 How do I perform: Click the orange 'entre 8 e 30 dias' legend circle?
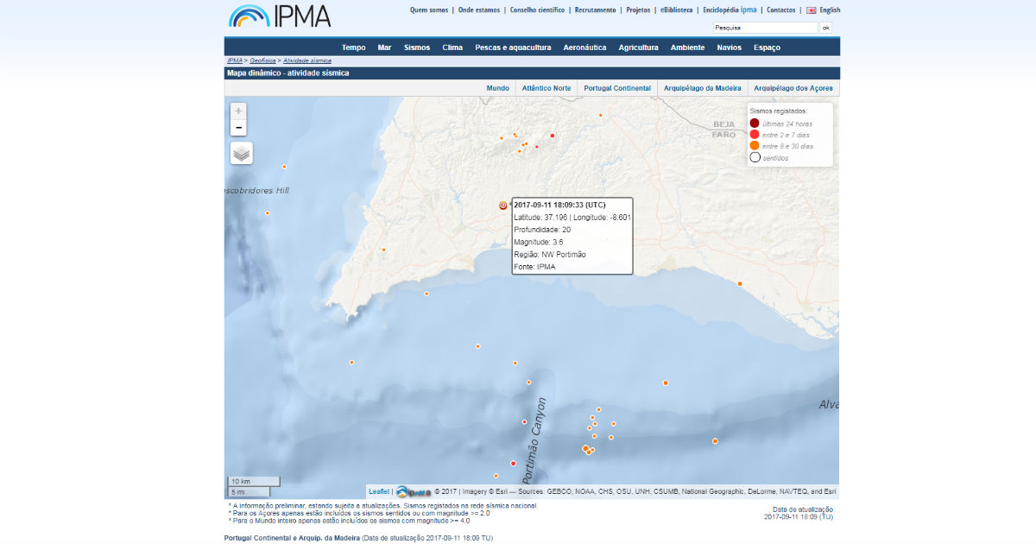point(755,146)
